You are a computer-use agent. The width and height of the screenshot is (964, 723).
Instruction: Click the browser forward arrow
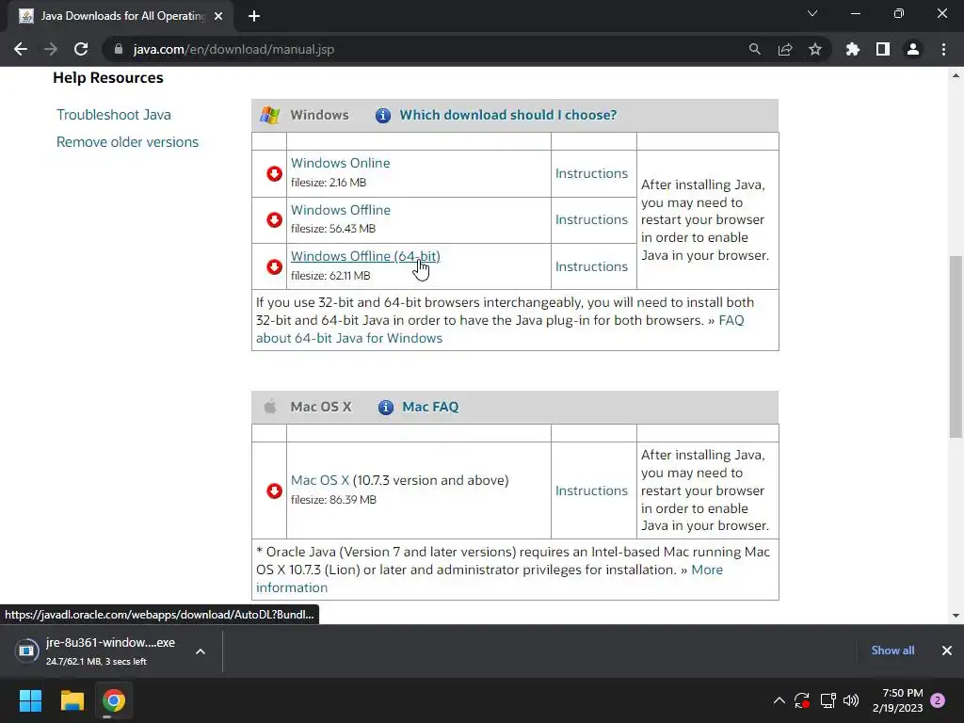point(51,49)
